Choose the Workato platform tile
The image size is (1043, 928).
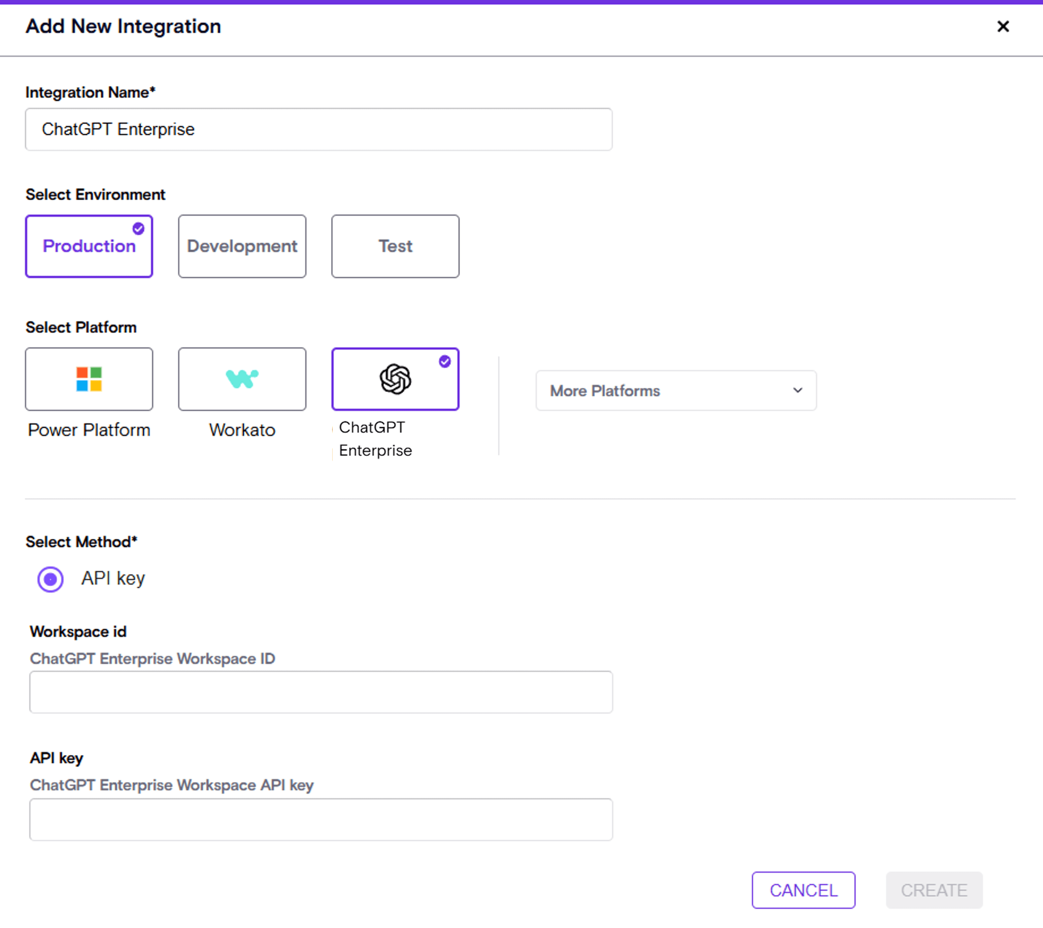coord(242,379)
